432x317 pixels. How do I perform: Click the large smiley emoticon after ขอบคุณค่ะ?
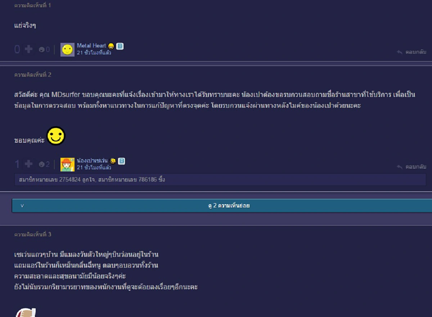click(56, 136)
